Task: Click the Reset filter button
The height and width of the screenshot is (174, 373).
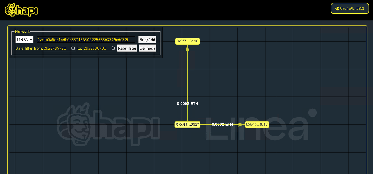Action: tap(127, 48)
